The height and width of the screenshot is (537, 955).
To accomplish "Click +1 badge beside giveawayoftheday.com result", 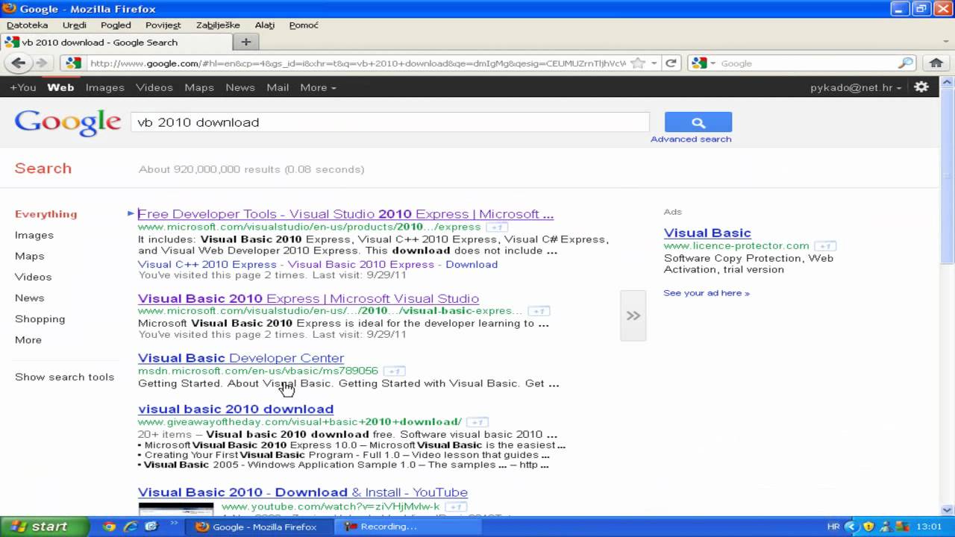I will coord(477,422).
